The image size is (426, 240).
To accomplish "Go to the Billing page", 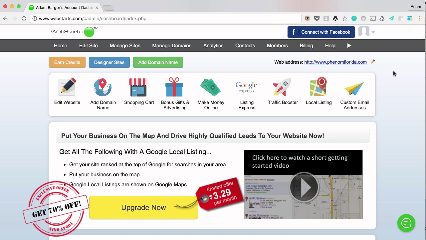I will tap(306, 46).
